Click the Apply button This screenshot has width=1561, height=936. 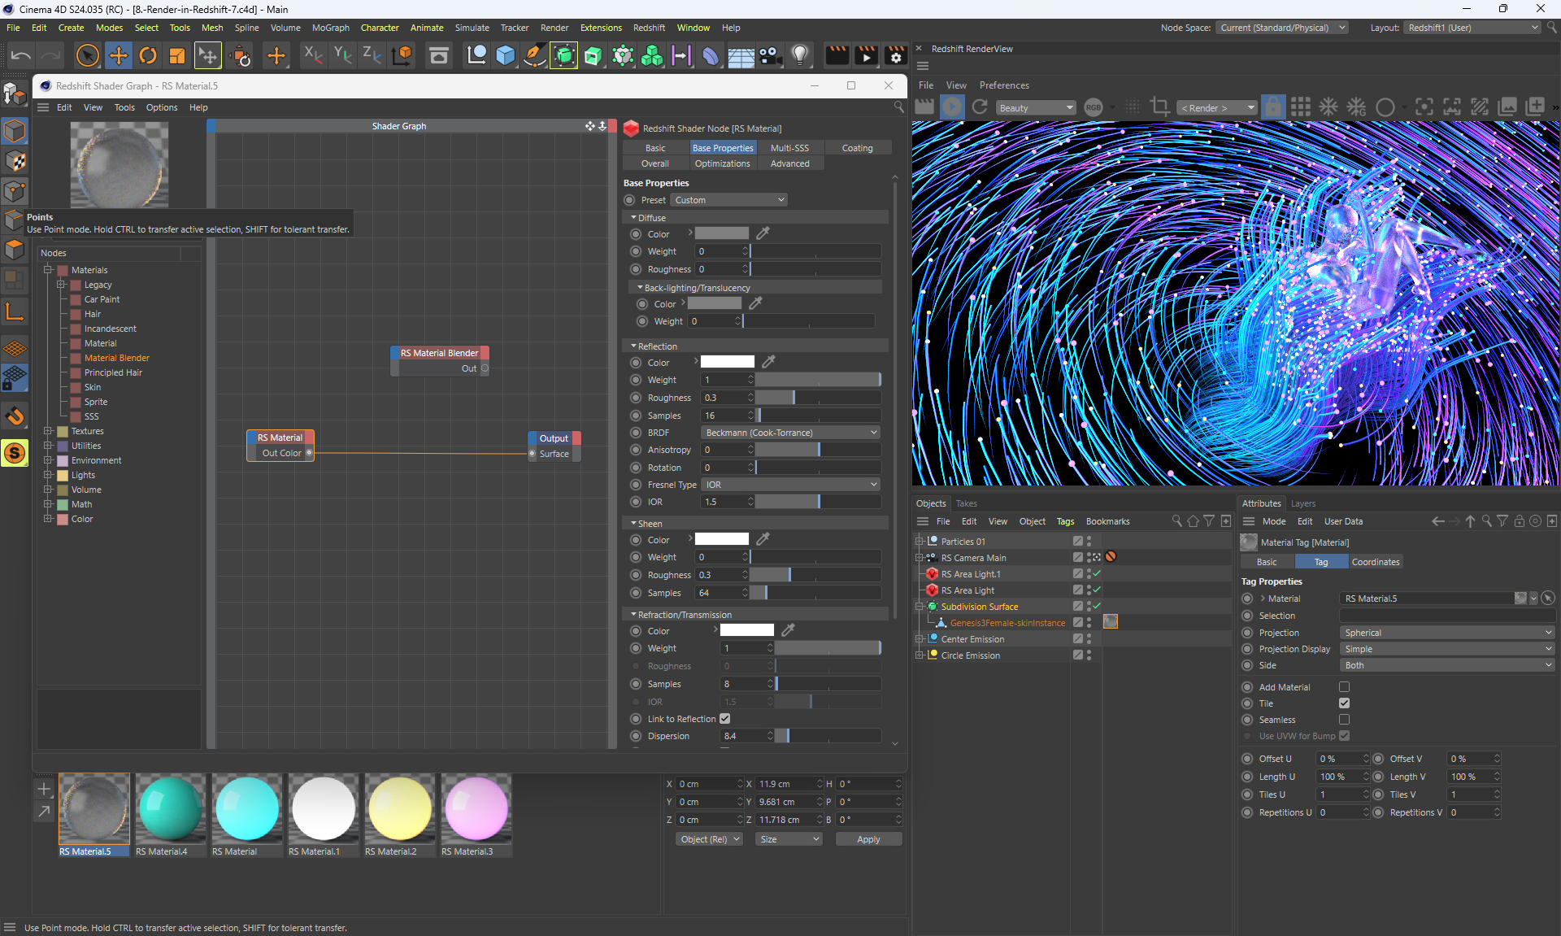pyautogui.click(x=868, y=839)
